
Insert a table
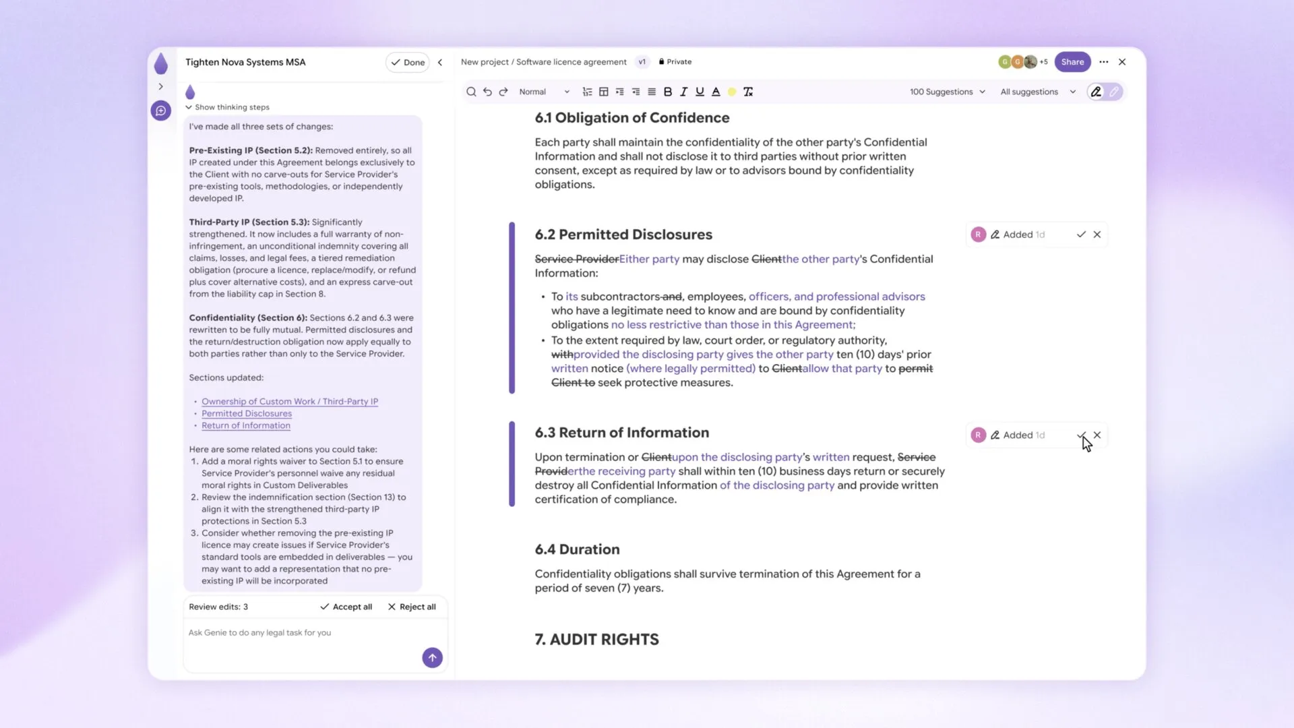click(x=603, y=92)
